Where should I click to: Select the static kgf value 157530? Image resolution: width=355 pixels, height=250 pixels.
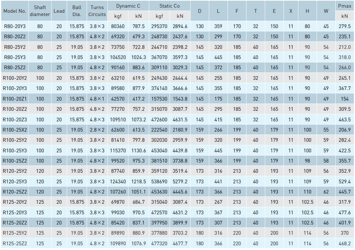[x=159, y=99]
